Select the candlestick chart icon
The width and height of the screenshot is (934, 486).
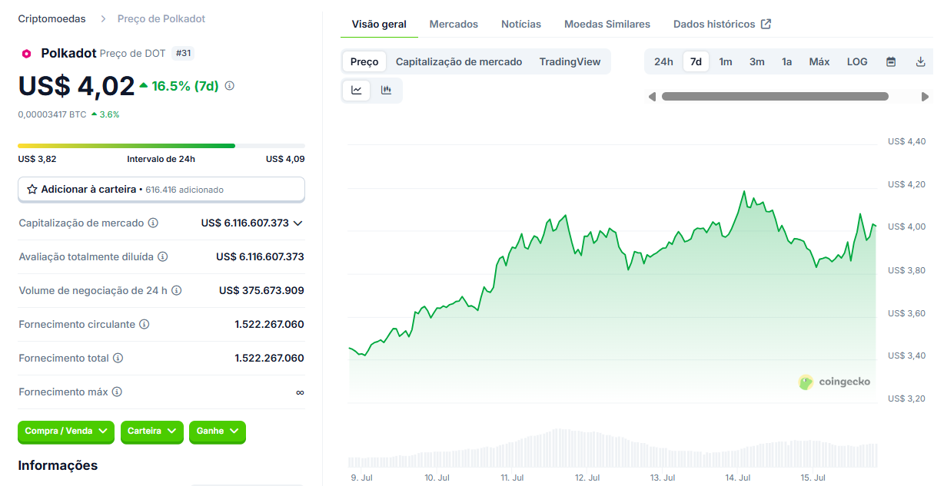(x=386, y=90)
